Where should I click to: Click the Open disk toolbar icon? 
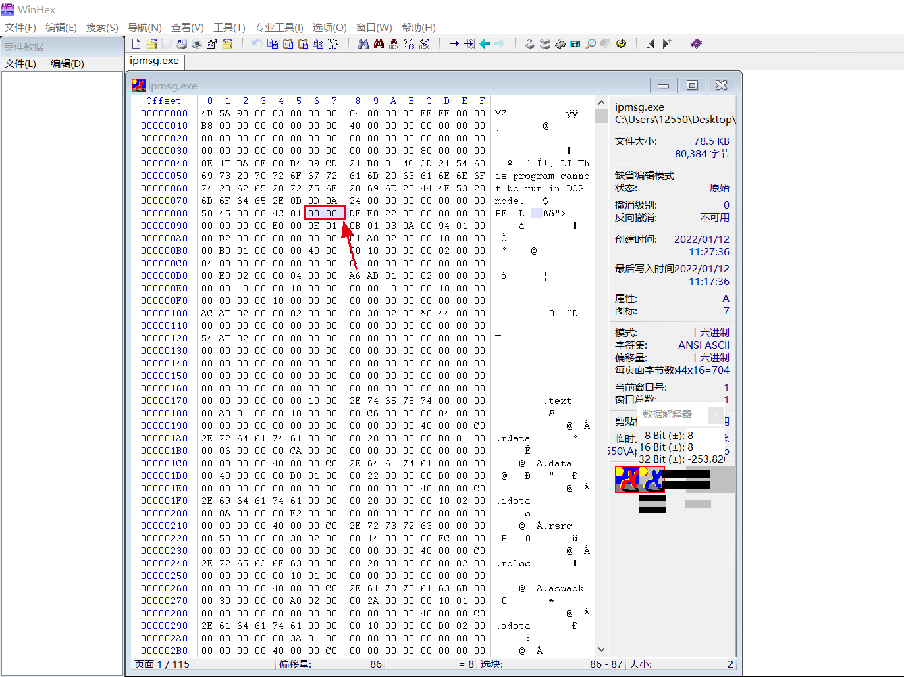529,44
